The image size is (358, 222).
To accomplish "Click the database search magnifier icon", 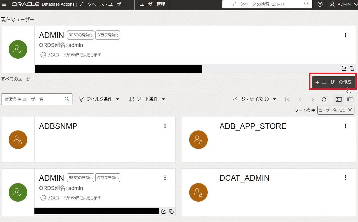I will 307,4.
